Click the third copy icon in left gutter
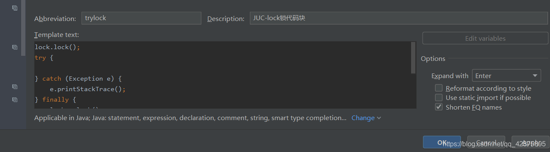Viewport: 550px width, 152px height. click(15, 86)
